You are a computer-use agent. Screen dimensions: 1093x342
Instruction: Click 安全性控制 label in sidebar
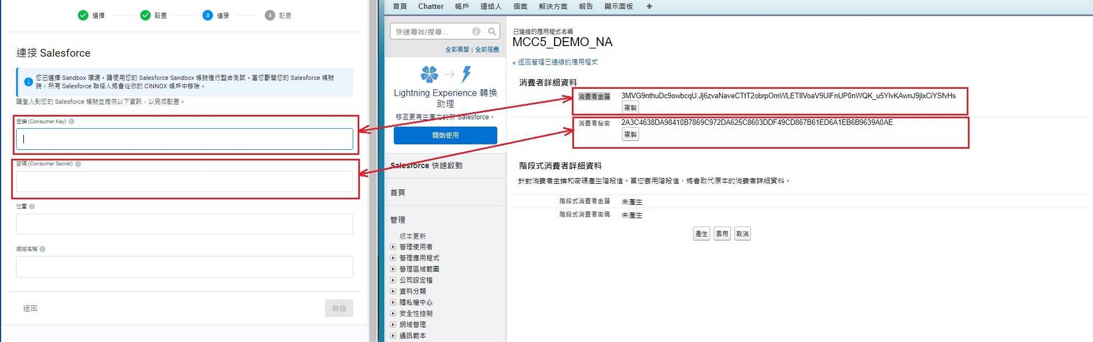pos(416,314)
